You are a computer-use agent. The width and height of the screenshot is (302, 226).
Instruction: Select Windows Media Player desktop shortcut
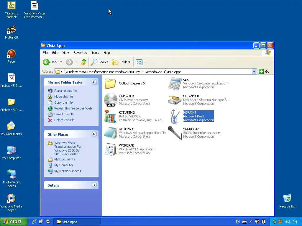(12, 203)
